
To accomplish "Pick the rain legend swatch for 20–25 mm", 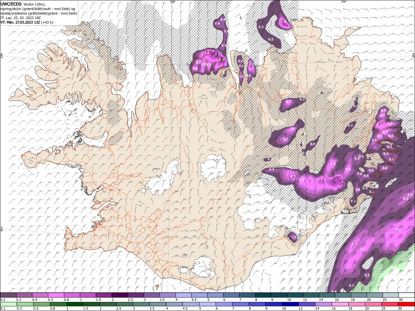I will [373, 304].
